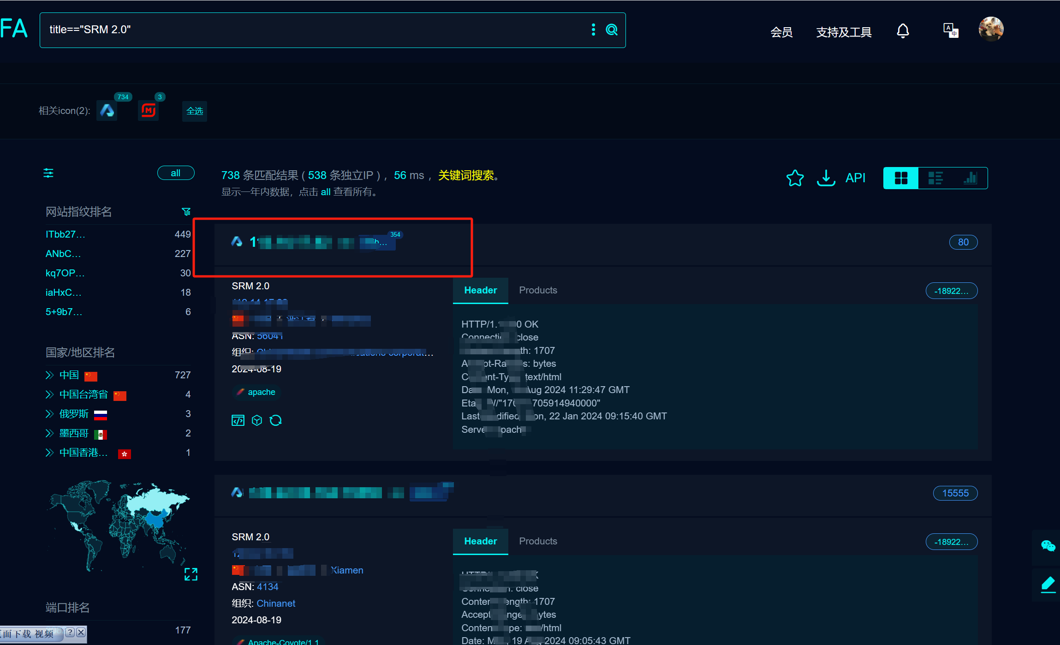Switch to Products tab in first result
This screenshot has width=1060, height=645.
[538, 290]
